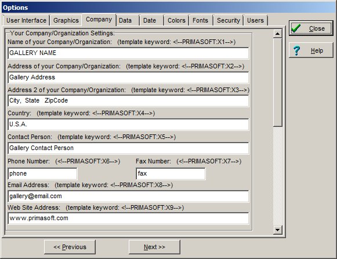The image size is (337, 259).
Task: Click the << Previous button
Action: pyautogui.click(x=70, y=247)
